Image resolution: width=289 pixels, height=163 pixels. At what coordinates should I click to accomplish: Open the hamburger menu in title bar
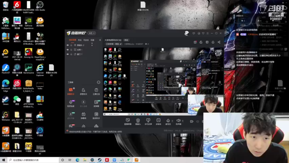click(x=207, y=33)
